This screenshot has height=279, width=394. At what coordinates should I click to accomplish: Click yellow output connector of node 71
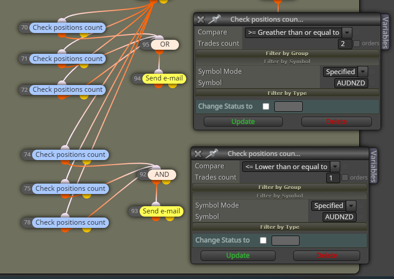tap(84, 66)
